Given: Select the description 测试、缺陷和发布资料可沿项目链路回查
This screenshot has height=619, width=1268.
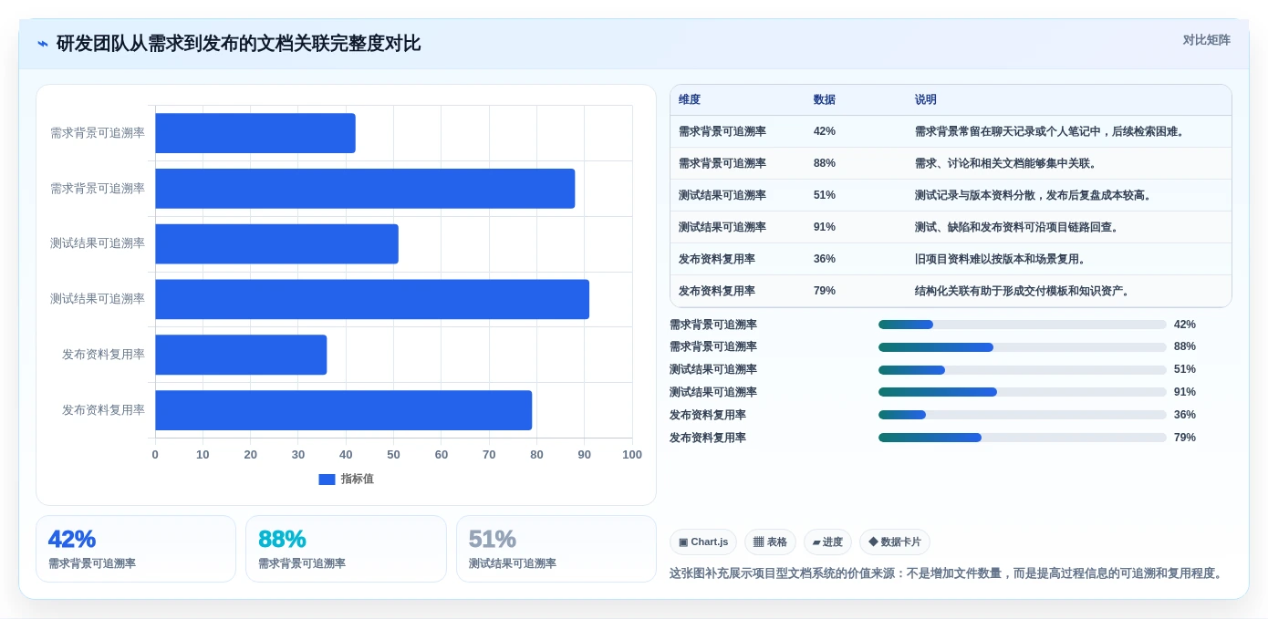Looking at the screenshot, I should pyautogui.click(x=1013, y=227).
